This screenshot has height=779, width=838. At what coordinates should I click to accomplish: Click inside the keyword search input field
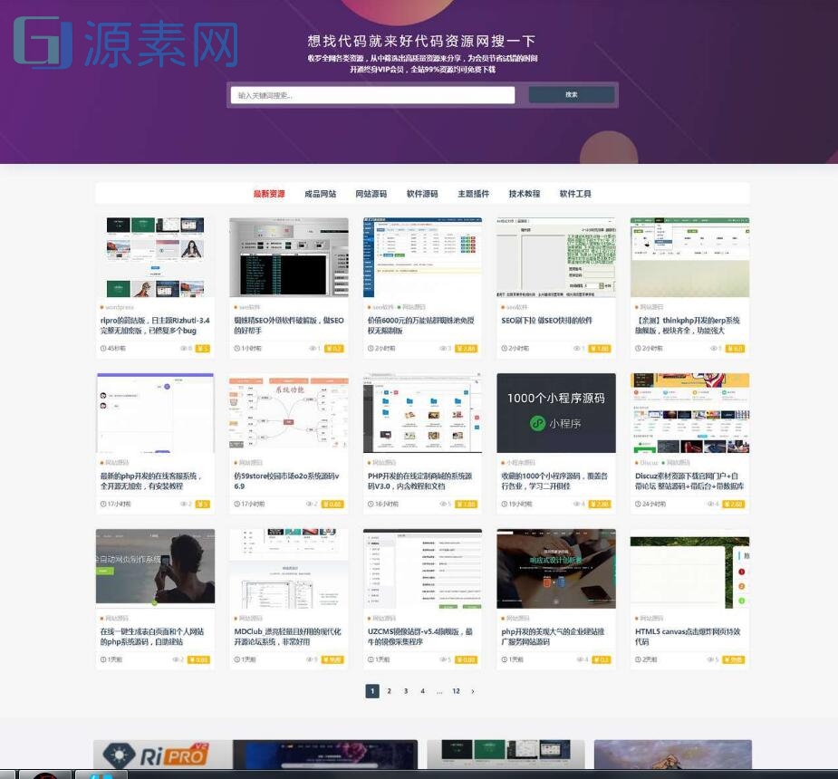click(371, 94)
